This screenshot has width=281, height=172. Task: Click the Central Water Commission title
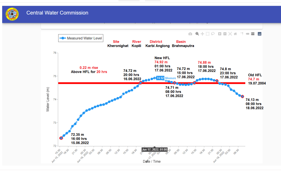[x=57, y=13]
